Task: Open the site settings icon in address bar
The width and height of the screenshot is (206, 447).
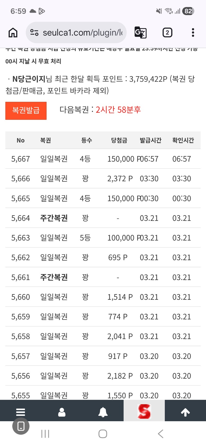Action: (x=34, y=33)
